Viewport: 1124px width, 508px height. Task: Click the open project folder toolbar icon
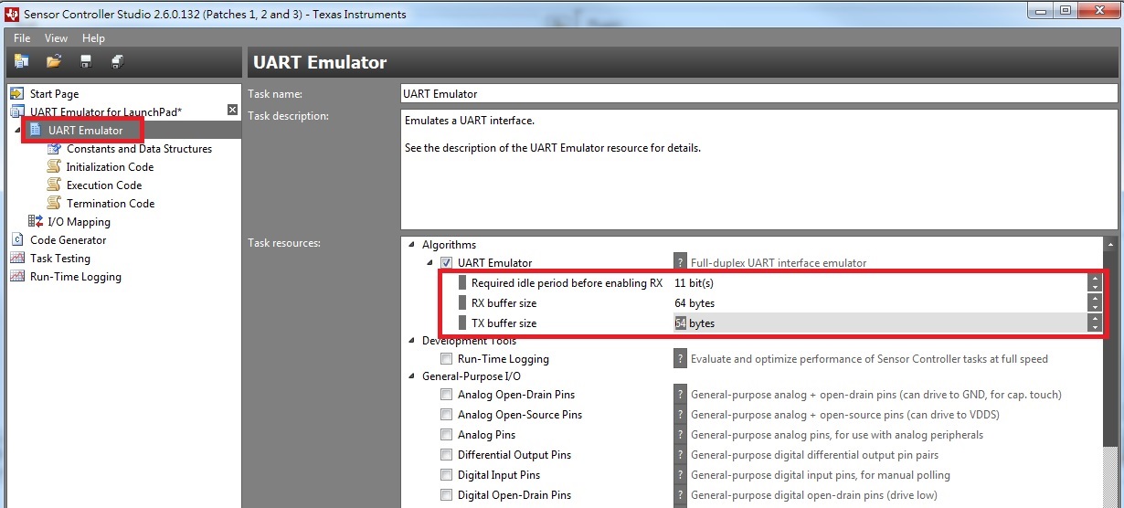pos(54,61)
